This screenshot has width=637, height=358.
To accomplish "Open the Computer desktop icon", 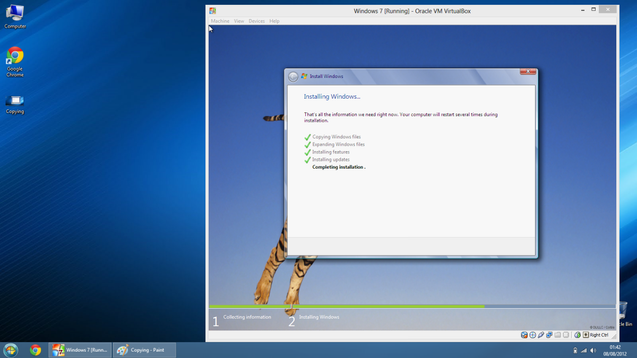I will [x=15, y=16].
